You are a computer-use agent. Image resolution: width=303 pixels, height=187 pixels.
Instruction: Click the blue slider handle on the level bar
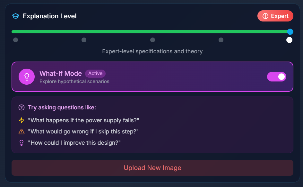pos(290,32)
